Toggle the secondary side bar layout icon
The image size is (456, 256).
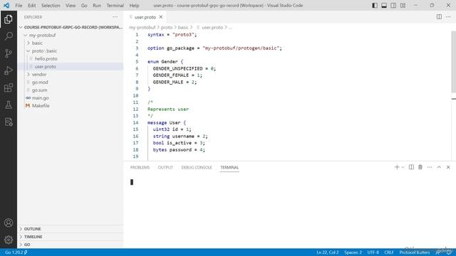[x=393, y=5]
